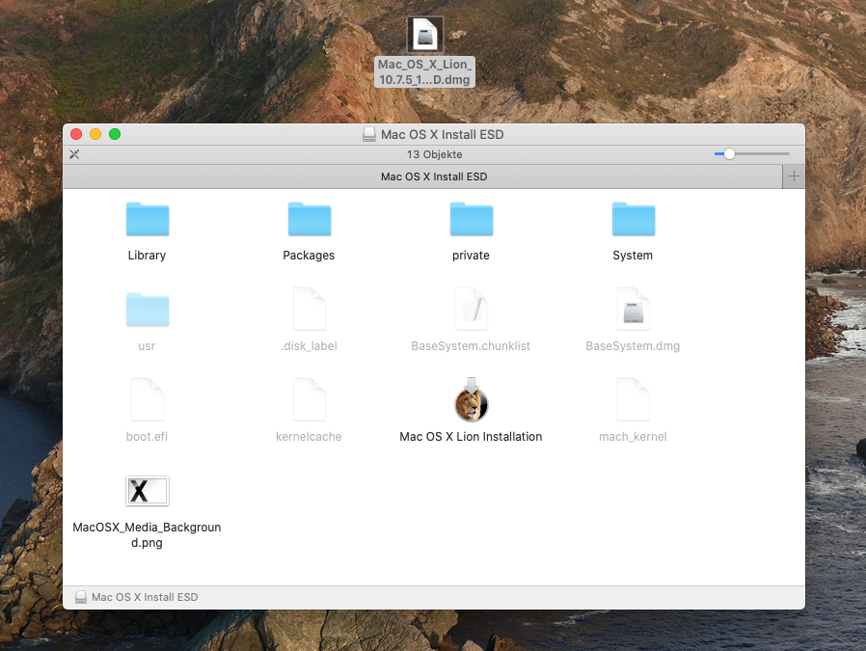Click the 'usr' name label
Viewport: 866px width, 651px height.
pyautogui.click(x=147, y=345)
